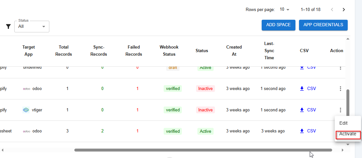
Task: Click the Failed Records column header
Action: (134, 51)
